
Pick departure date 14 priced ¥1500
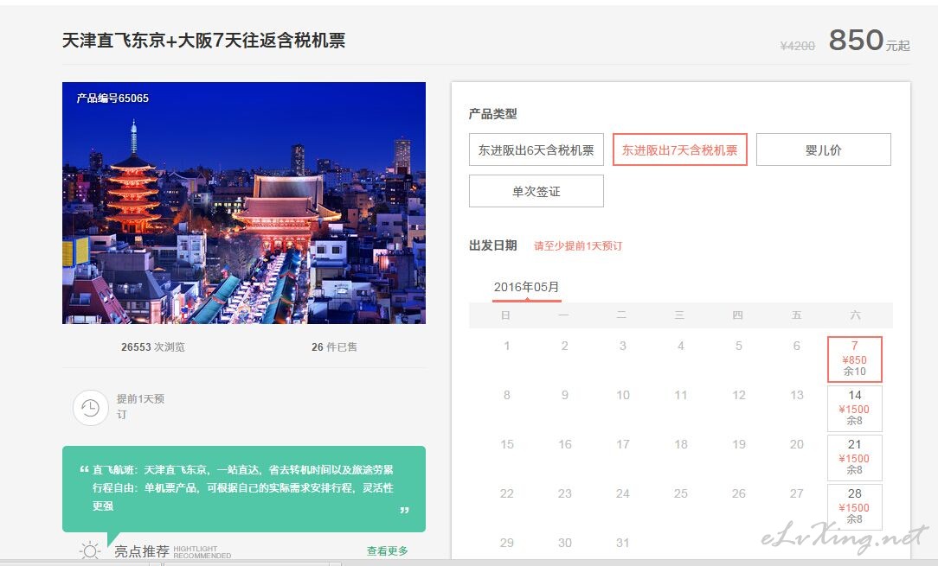pyautogui.click(x=854, y=408)
